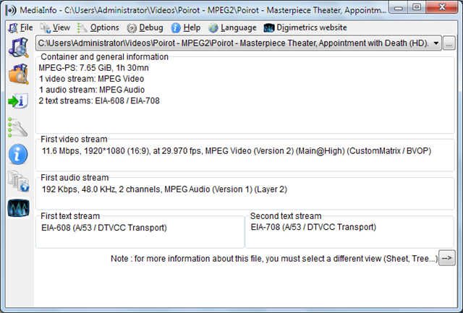Click the blue About info sidebar icon

click(x=18, y=154)
